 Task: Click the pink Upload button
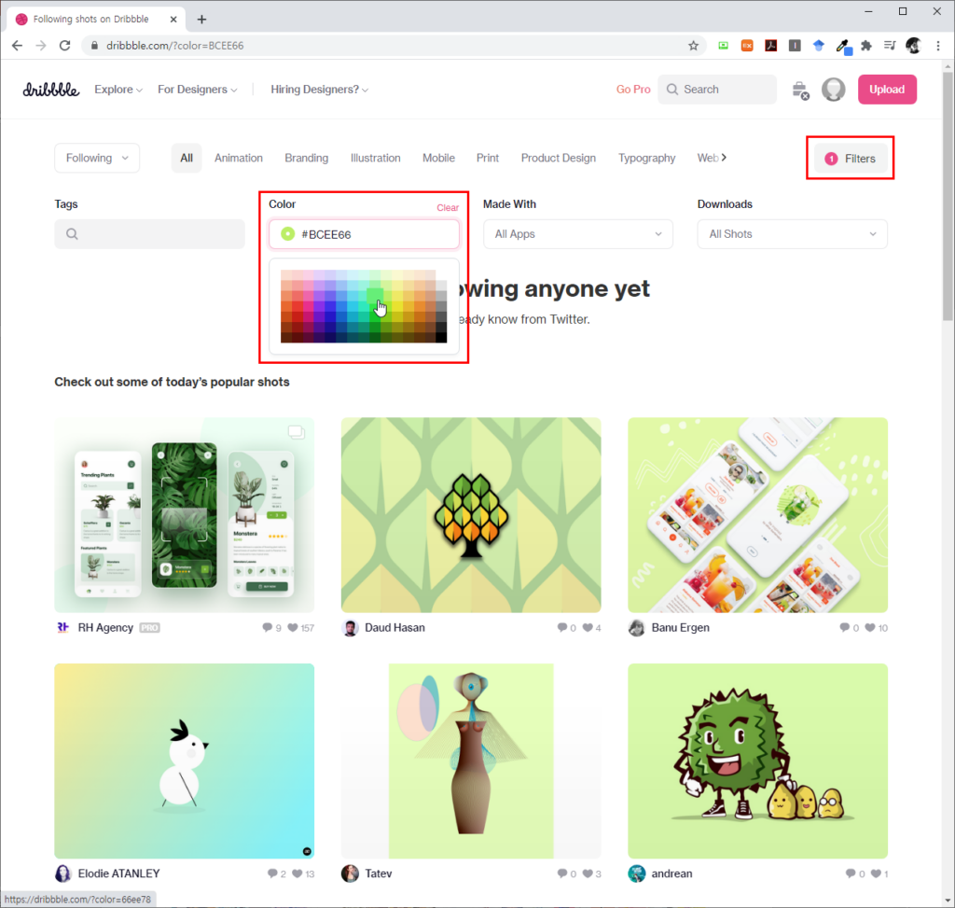(x=886, y=90)
